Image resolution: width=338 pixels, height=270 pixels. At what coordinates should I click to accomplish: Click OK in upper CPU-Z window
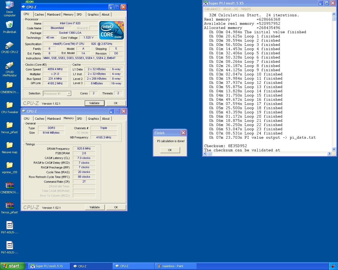(116, 103)
